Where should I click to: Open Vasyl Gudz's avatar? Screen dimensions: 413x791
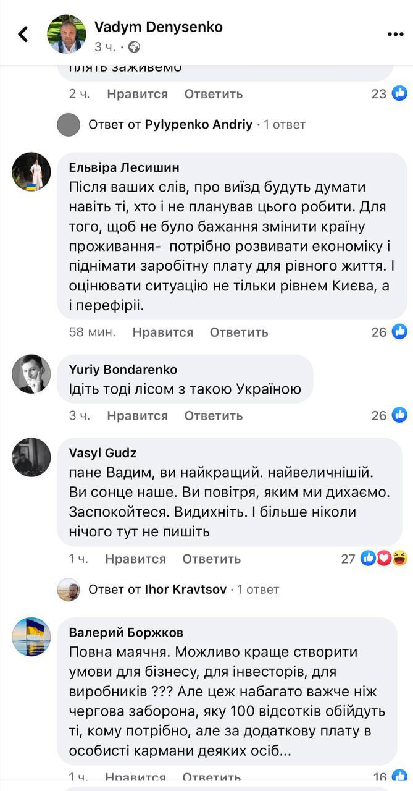point(31,457)
